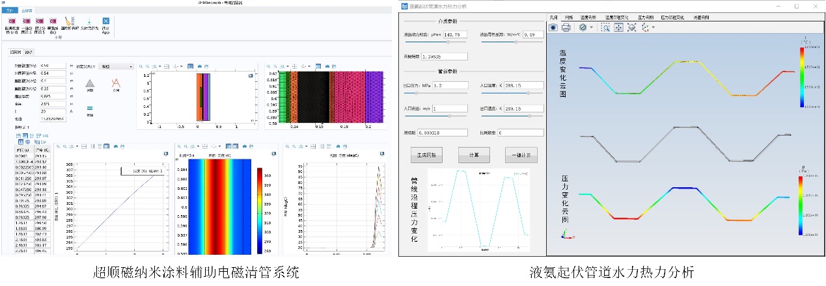
Task: Expand the dropdown arrow beside the axis orientation icon
Action: 654,27
